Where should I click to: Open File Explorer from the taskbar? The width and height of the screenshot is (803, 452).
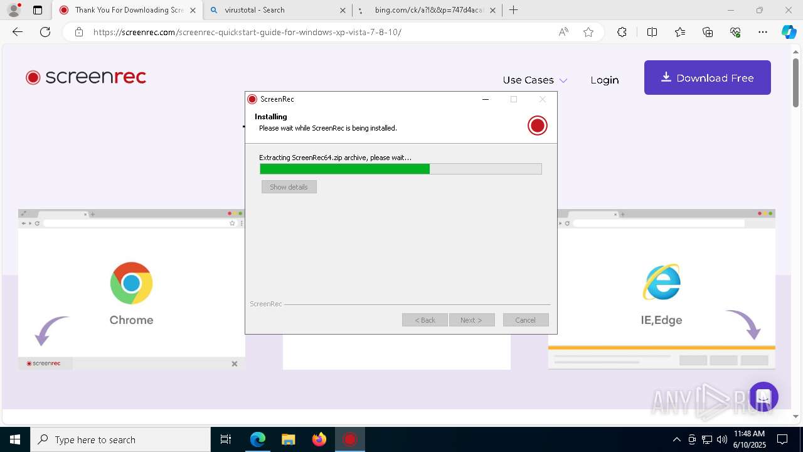pos(289,439)
